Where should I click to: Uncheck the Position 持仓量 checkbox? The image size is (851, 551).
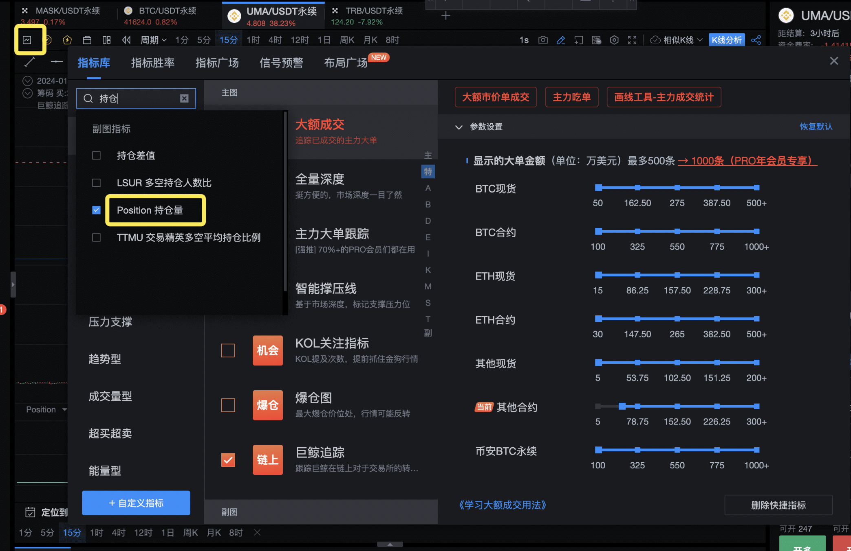coord(96,210)
